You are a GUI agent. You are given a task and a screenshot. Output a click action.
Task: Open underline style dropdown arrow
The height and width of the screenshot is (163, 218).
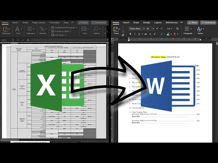pos(142,34)
